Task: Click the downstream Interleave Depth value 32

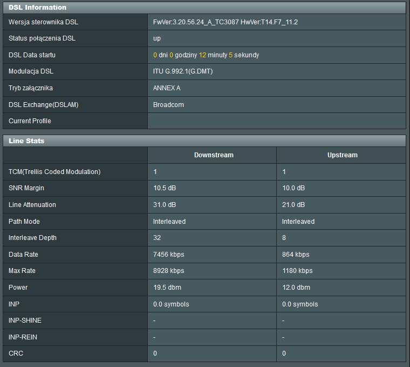Action: [157, 238]
